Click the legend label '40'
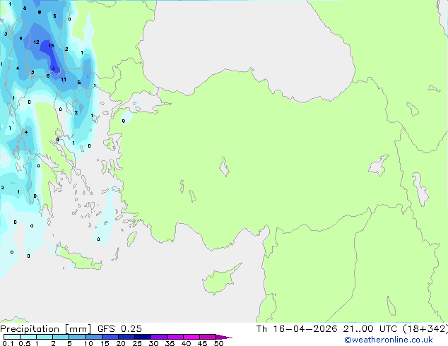The width and height of the screenshot is (448, 346). click(x=186, y=343)
